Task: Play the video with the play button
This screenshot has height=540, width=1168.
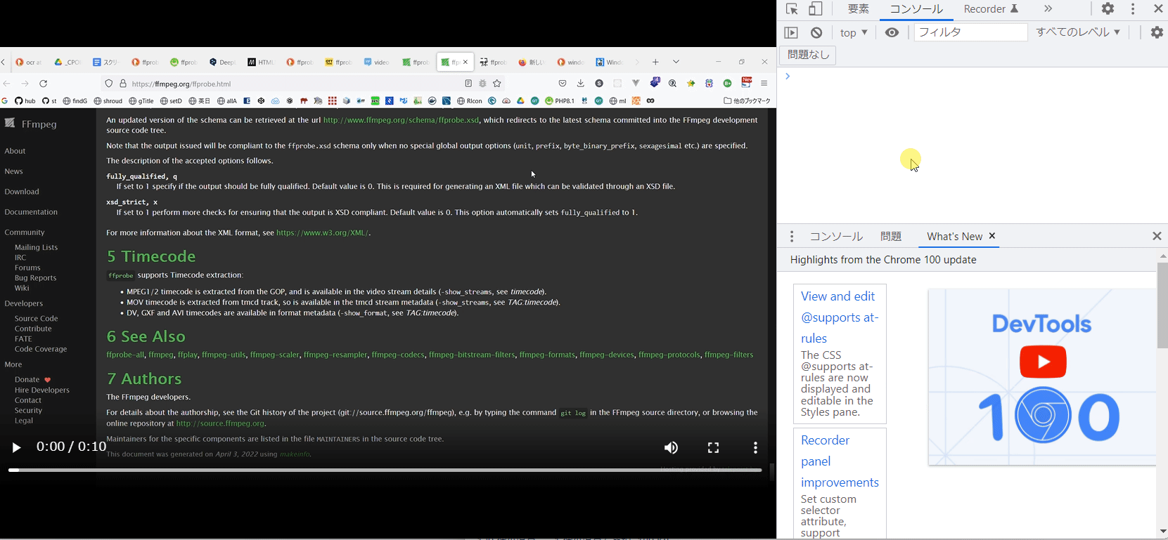Action: (16, 447)
